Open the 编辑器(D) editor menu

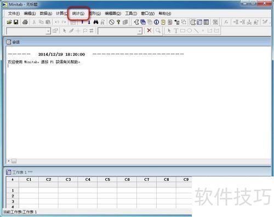click(x=113, y=13)
